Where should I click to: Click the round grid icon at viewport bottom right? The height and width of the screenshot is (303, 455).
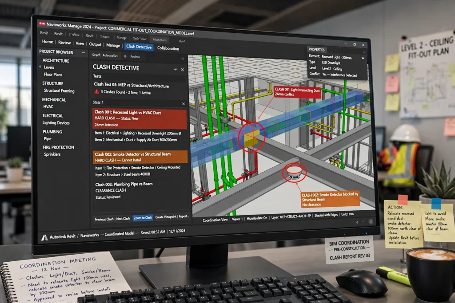pos(371,222)
